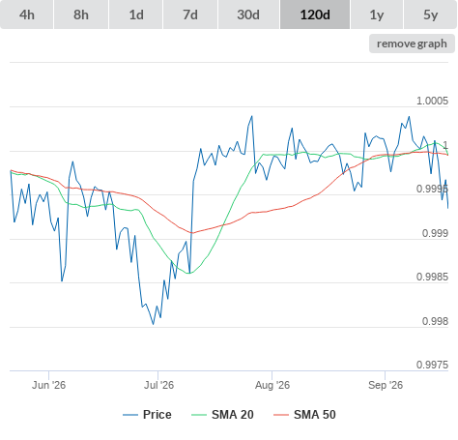Switch to the 7d range
458x440 pixels.
190,15
